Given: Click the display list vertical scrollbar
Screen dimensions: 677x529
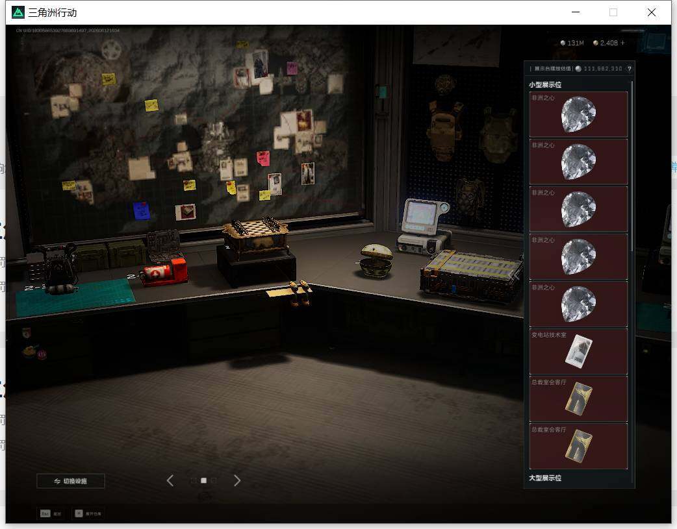Looking at the screenshot, I should pyautogui.click(x=632, y=166).
